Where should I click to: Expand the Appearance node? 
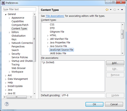point(9,18)
